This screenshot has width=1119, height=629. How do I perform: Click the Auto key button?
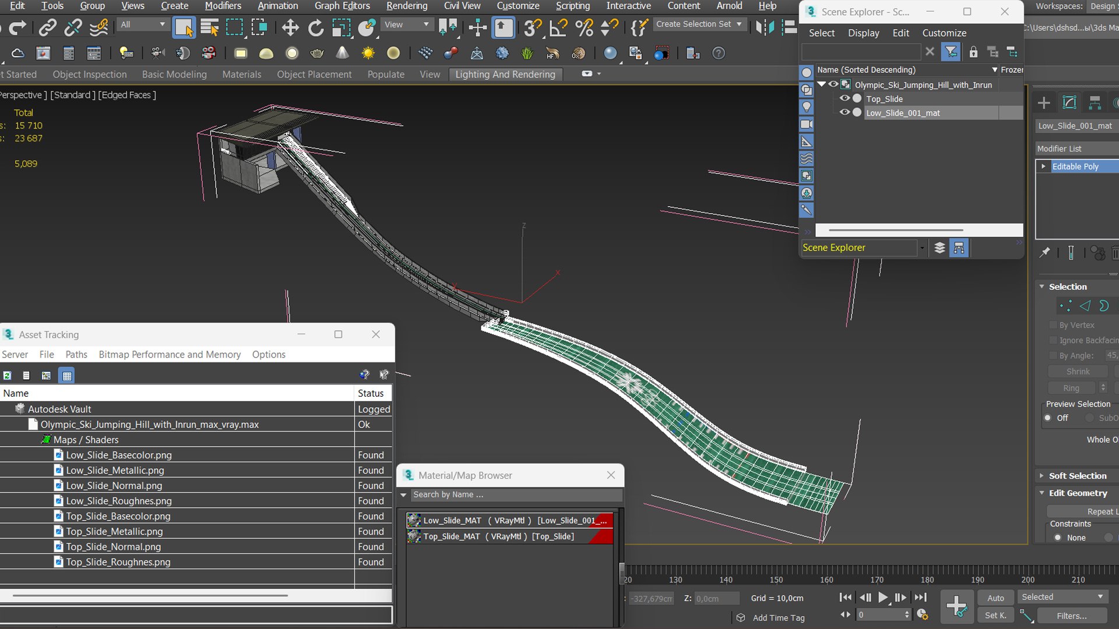[x=995, y=598]
